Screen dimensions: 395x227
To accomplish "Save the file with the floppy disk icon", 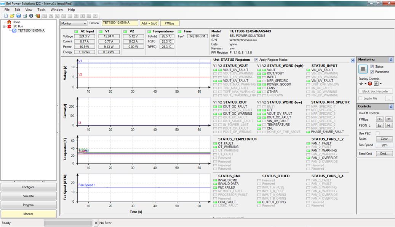I will click(18, 16).
